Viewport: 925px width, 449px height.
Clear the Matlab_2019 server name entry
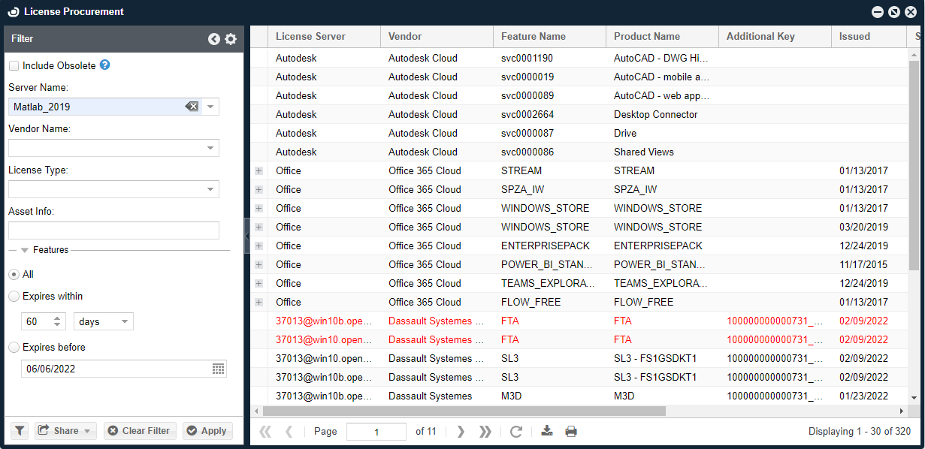point(192,107)
